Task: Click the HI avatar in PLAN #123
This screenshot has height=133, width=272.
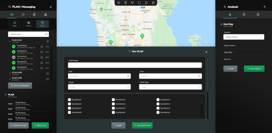Action: pos(14,46)
